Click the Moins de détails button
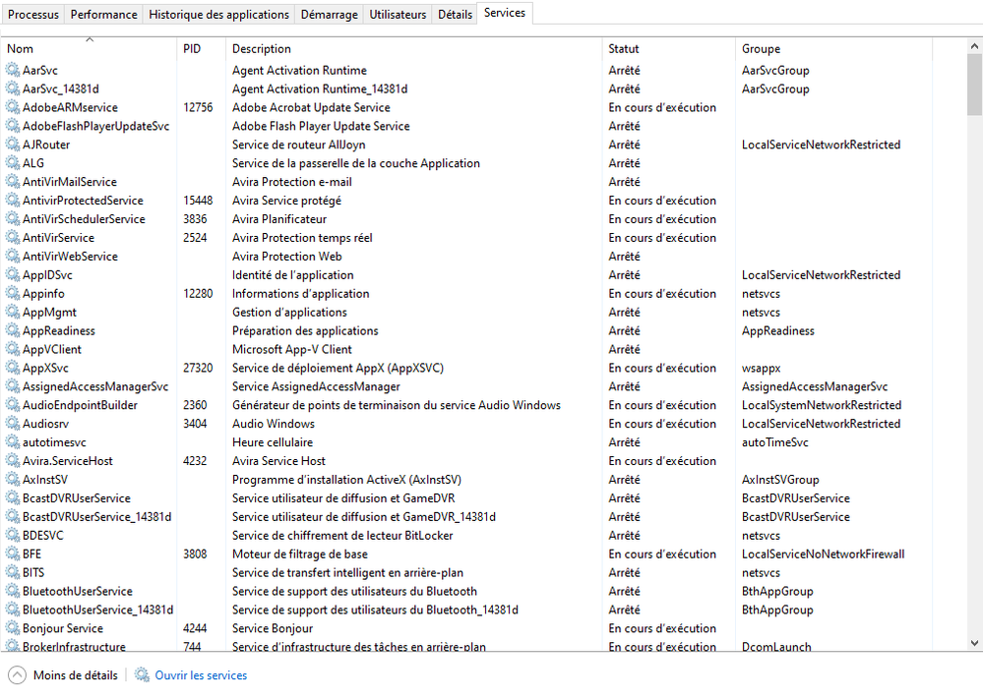The height and width of the screenshot is (699, 983). click(x=75, y=675)
